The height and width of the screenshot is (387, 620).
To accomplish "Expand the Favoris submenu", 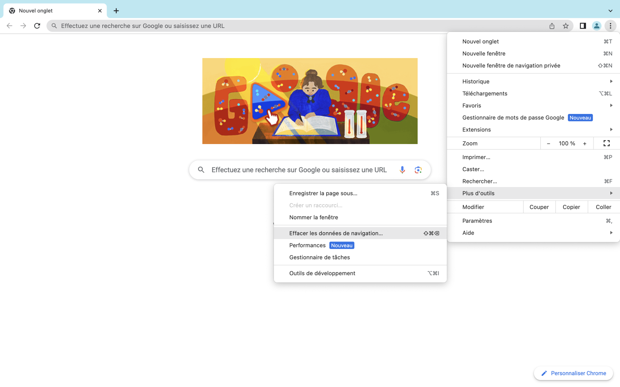I will pyautogui.click(x=611, y=105).
